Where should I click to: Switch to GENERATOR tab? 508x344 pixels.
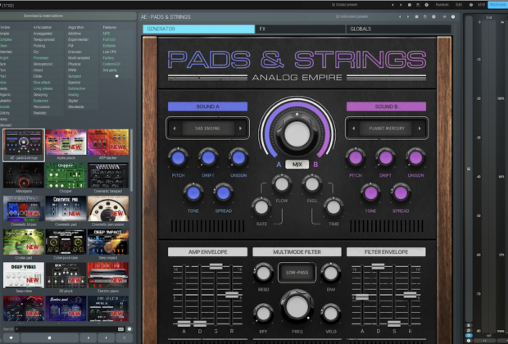tap(198, 29)
